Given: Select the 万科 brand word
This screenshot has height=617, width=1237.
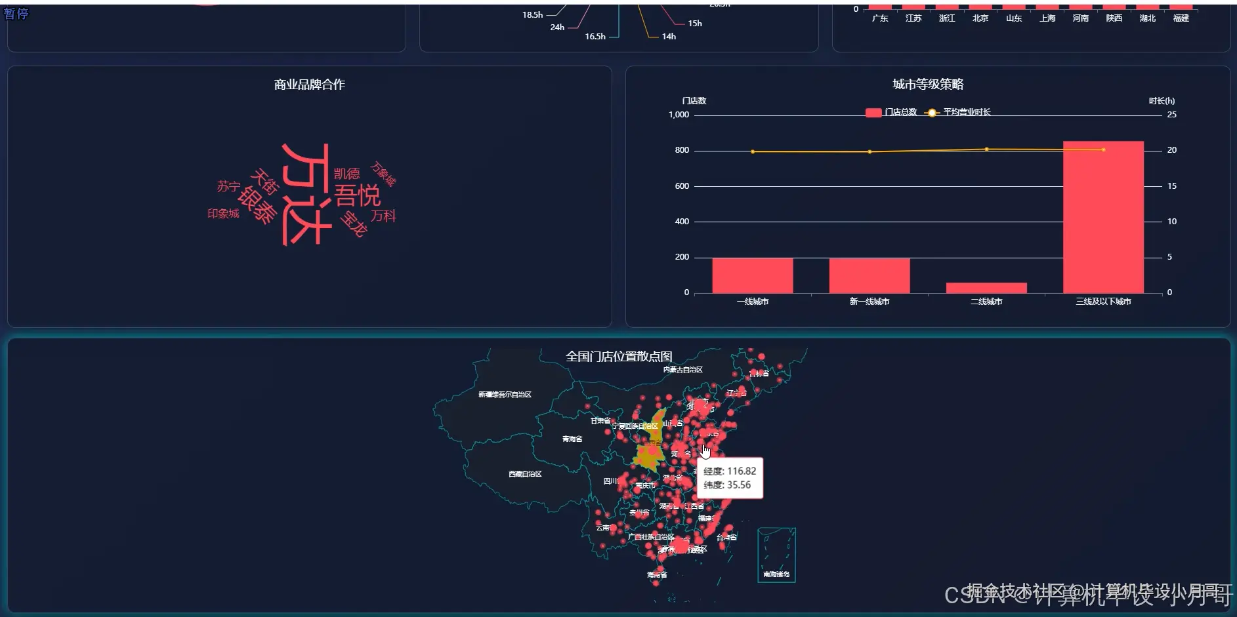Looking at the screenshot, I should coord(383,216).
